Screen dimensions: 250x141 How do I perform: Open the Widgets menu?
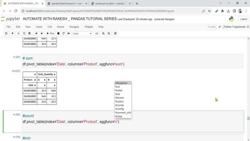point(89,27)
